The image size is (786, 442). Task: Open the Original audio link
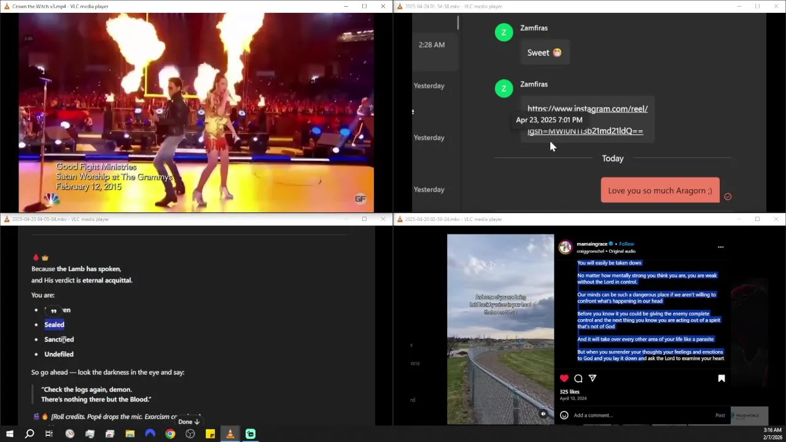coord(621,251)
